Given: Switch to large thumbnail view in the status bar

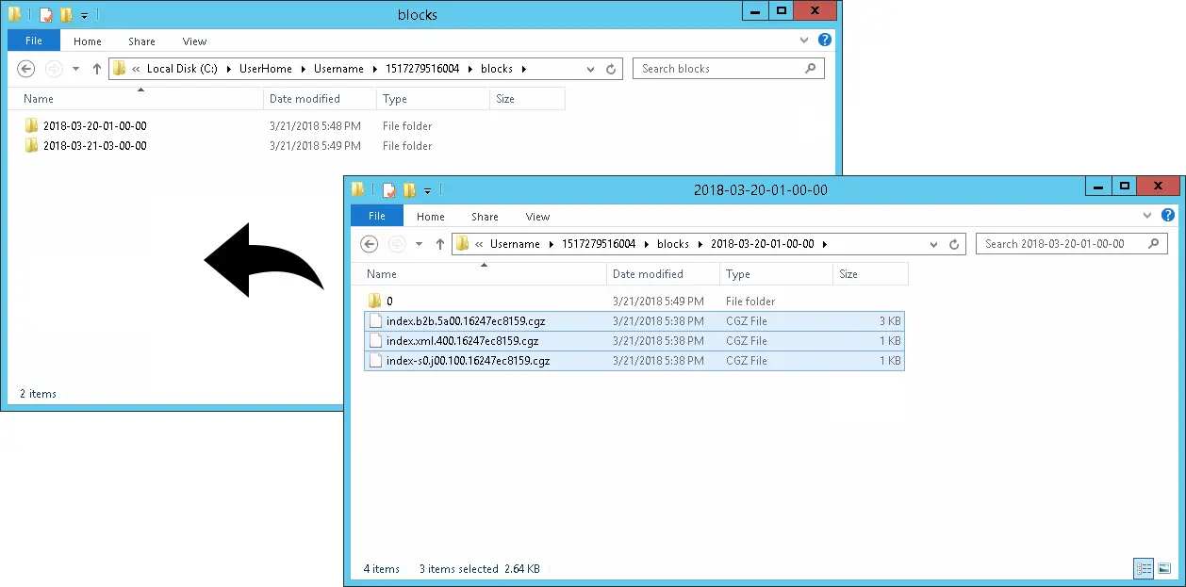Looking at the screenshot, I should (1164, 569).
